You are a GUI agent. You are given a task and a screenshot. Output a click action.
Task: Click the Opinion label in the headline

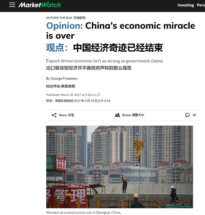(64, 26)
